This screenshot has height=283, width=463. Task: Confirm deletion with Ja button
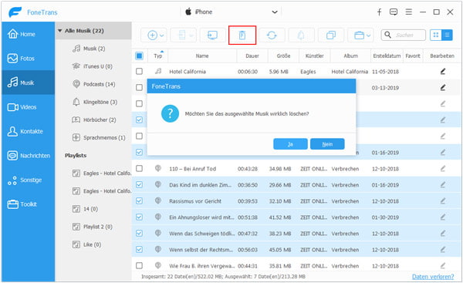click(x=290, y=144)
